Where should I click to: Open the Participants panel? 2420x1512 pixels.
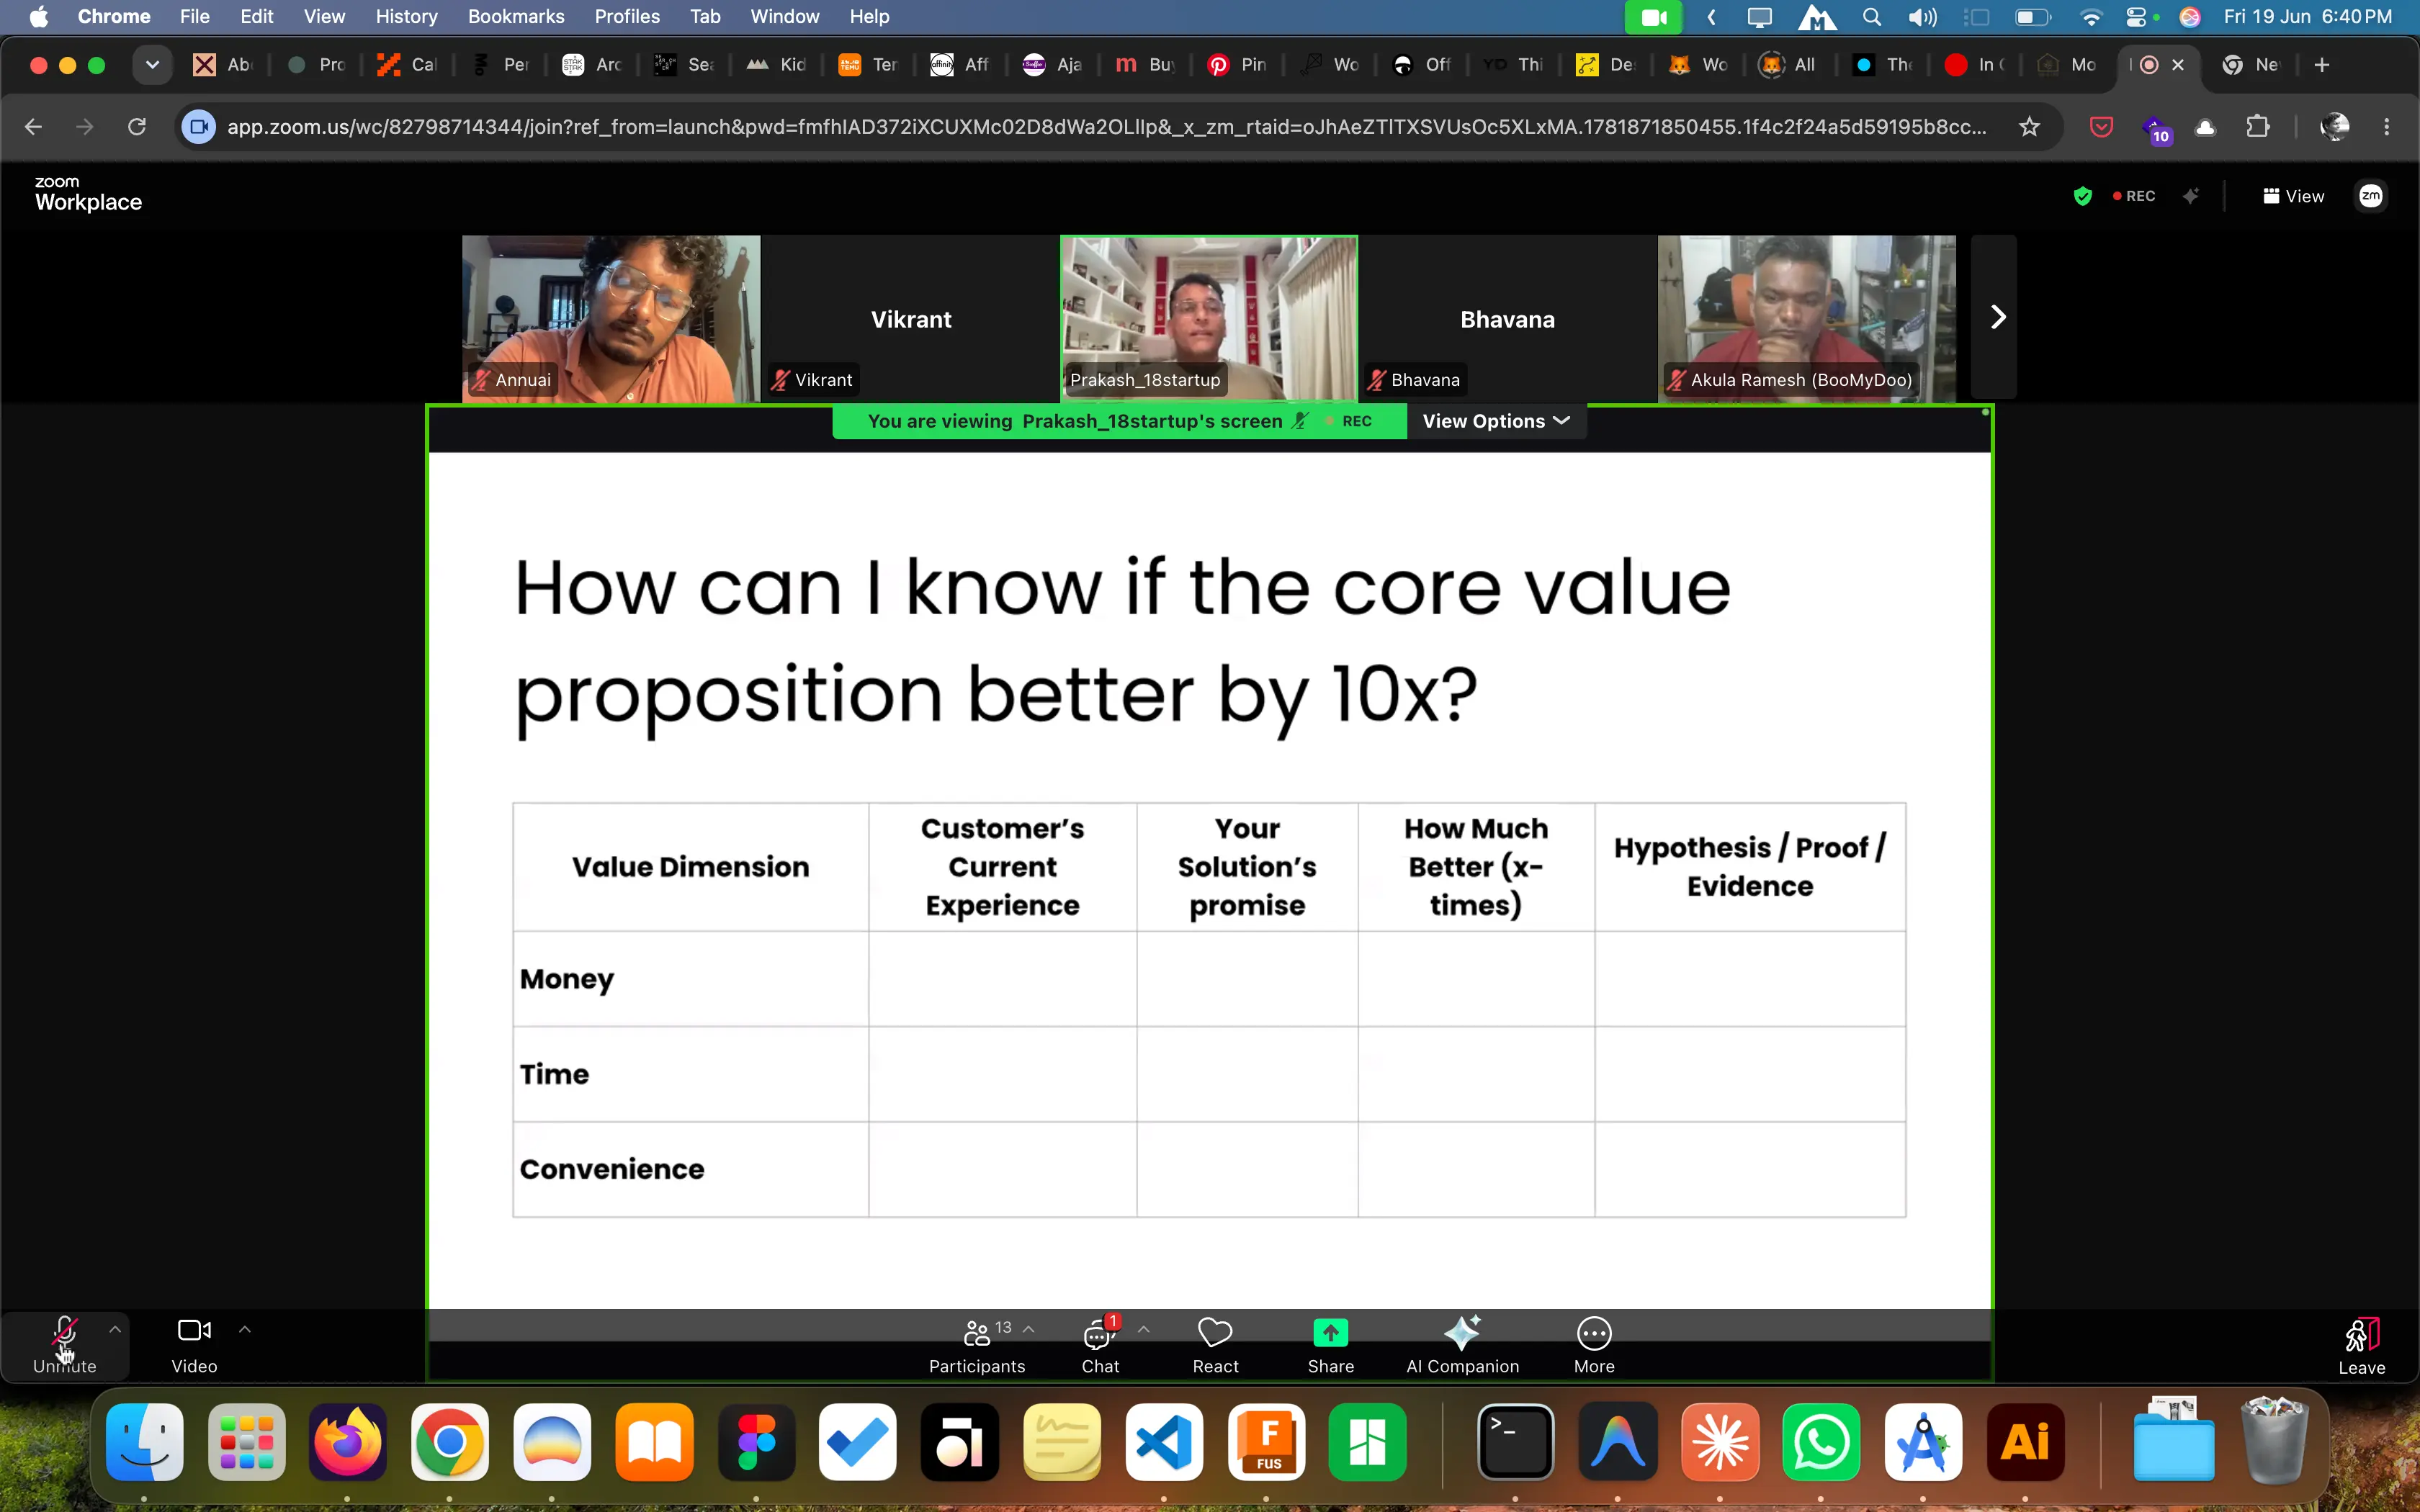[x=977, y=1345]
